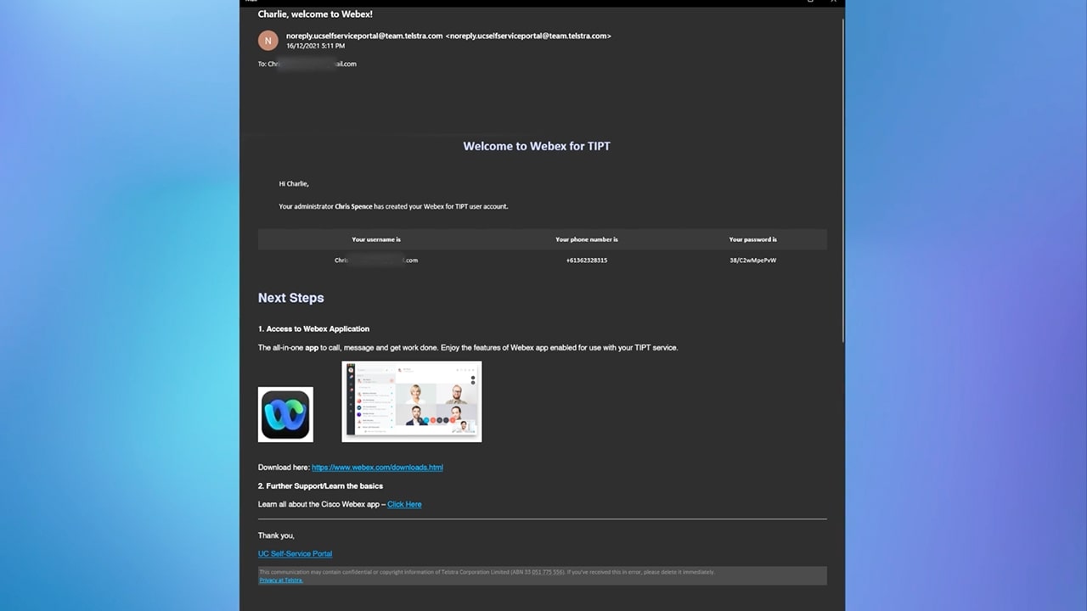The height and width of the screenshot is (611, 1087).
Task: Open the 'Privacy at Telstra' footer link
Action: click(x=280, y=580)
